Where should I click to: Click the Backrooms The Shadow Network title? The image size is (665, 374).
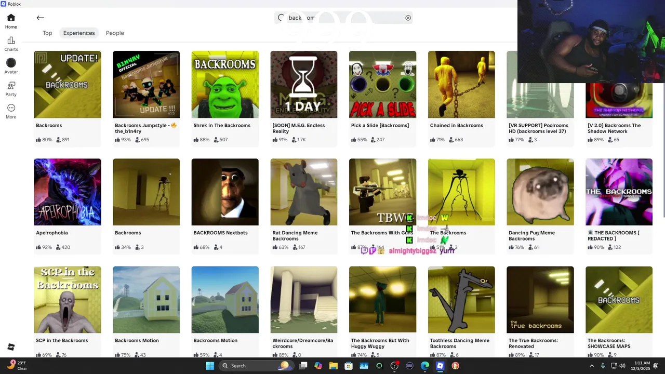pos(614,128)
